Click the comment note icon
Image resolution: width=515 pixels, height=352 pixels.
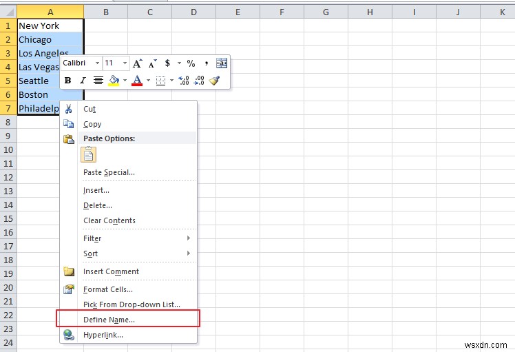69,271
